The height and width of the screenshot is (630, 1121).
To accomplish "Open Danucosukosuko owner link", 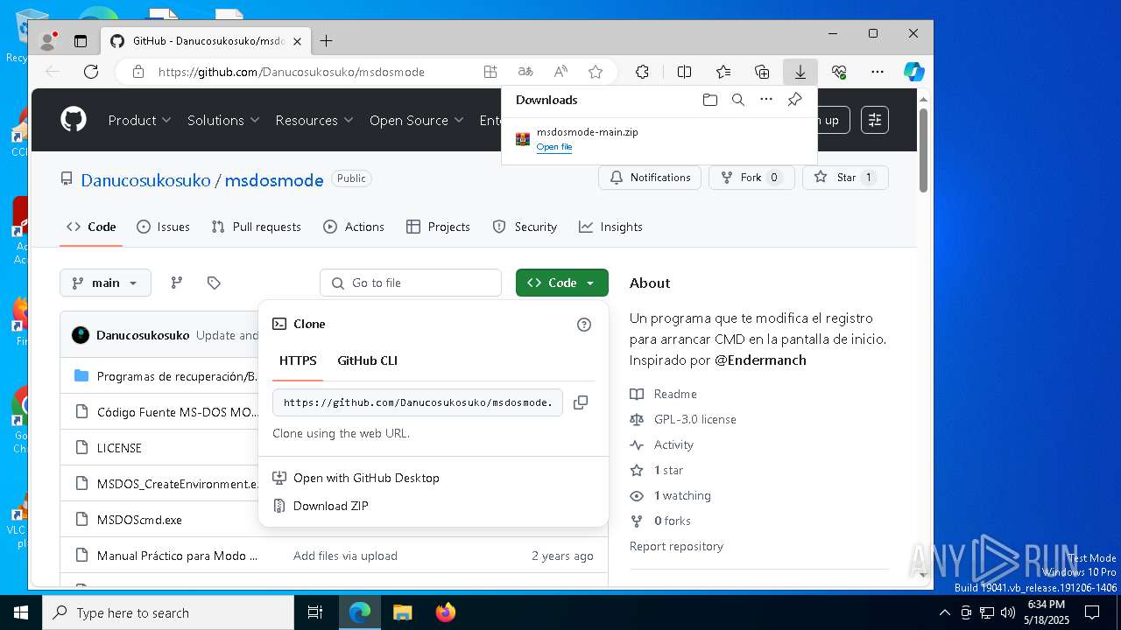I will [145, 180].
